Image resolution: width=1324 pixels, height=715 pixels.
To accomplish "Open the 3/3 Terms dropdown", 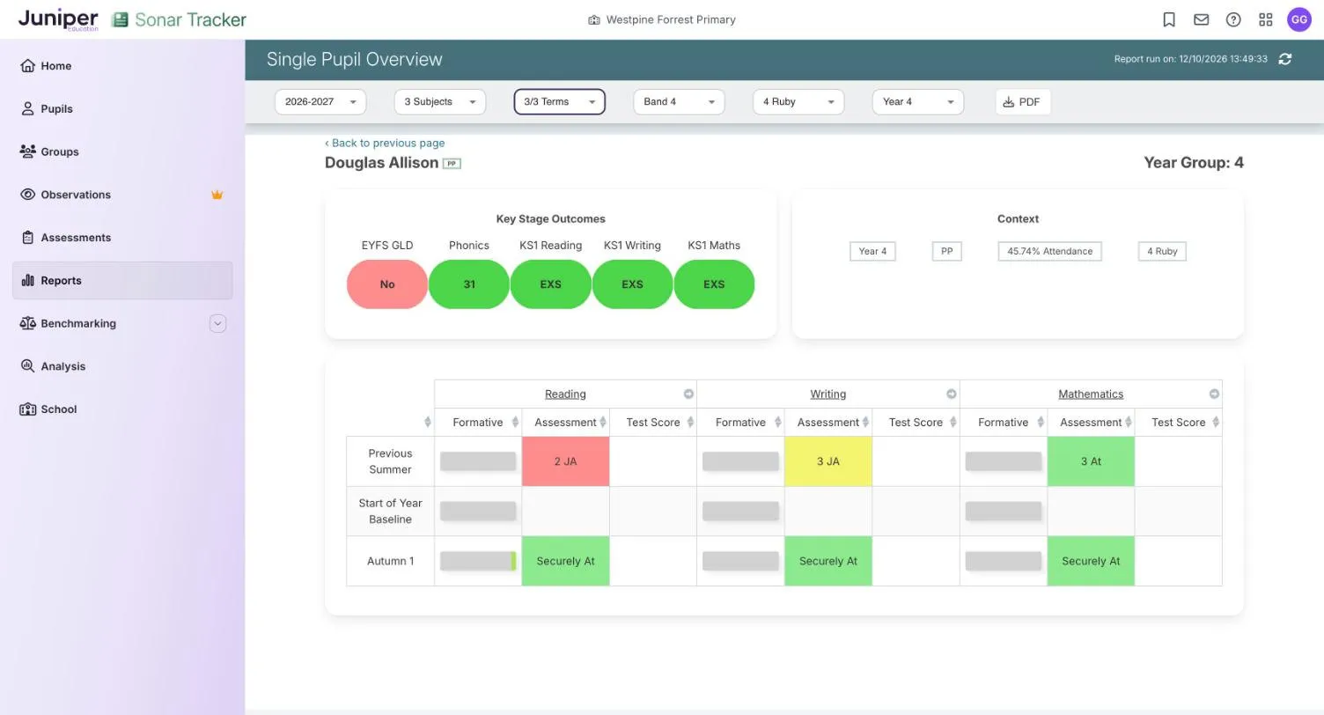I will [560, 102].
